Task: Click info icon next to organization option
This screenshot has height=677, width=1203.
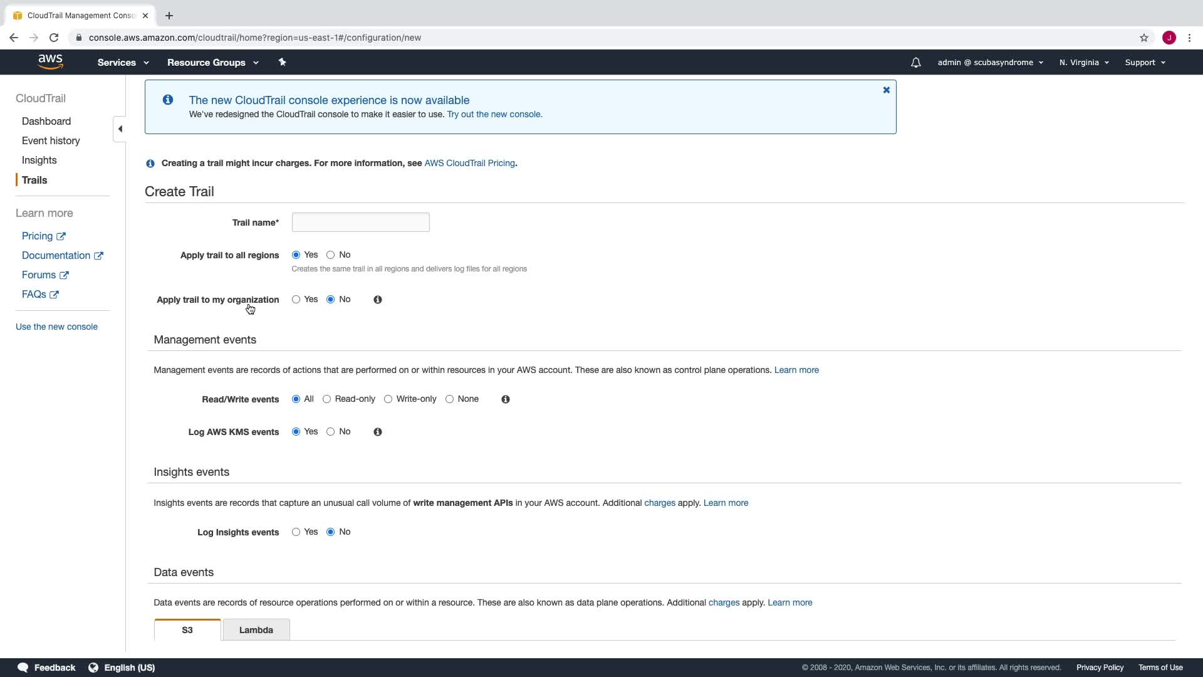Action: click(x=377, y=300)
